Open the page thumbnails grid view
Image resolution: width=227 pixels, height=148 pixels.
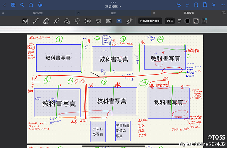click(13, 5)
